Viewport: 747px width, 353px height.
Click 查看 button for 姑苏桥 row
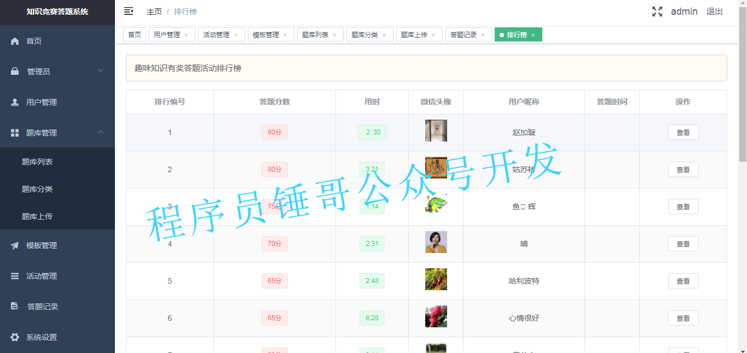[x=683, y=169]
